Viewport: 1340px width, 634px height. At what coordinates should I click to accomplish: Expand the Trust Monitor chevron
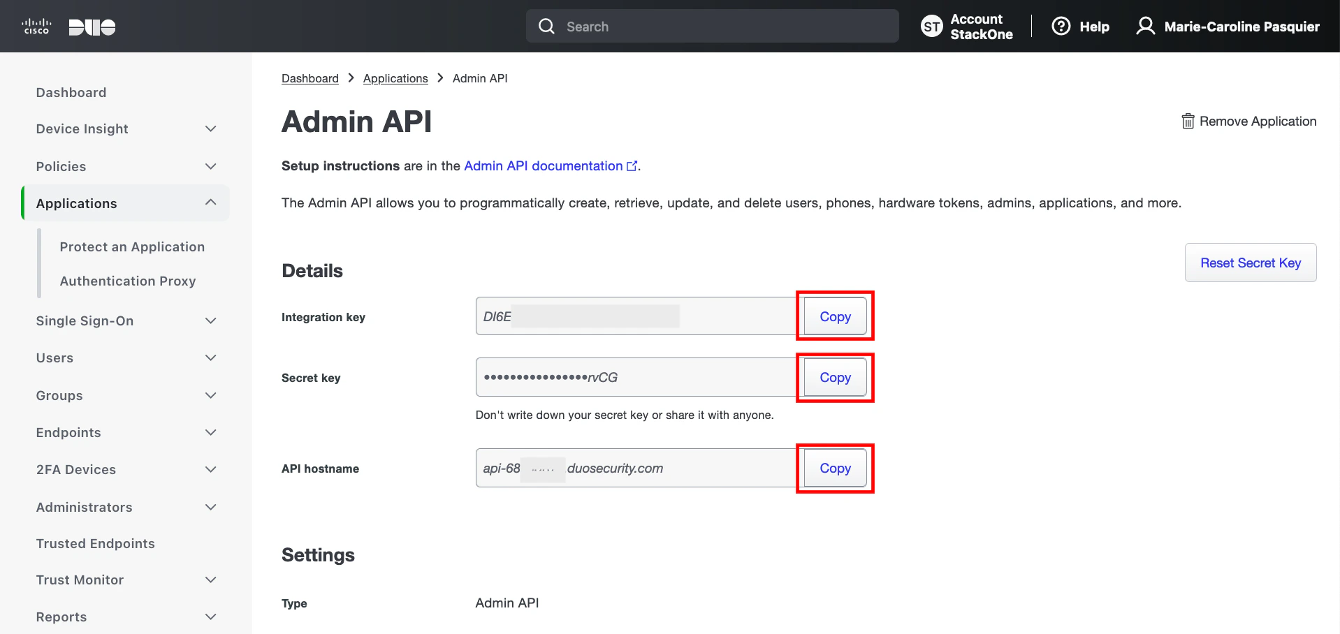click(x=211, y=580)
